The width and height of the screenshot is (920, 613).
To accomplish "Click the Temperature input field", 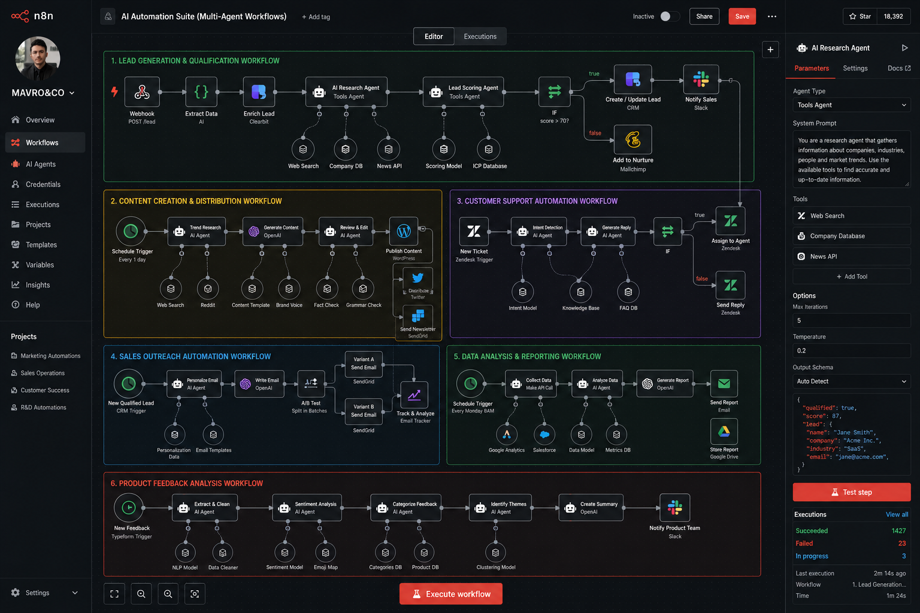I will point(852,351).
